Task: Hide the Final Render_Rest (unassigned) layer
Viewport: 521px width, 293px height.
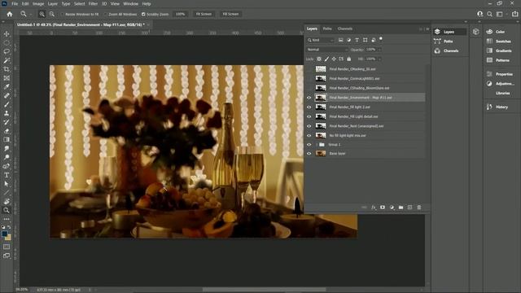Action: (309, 126)
